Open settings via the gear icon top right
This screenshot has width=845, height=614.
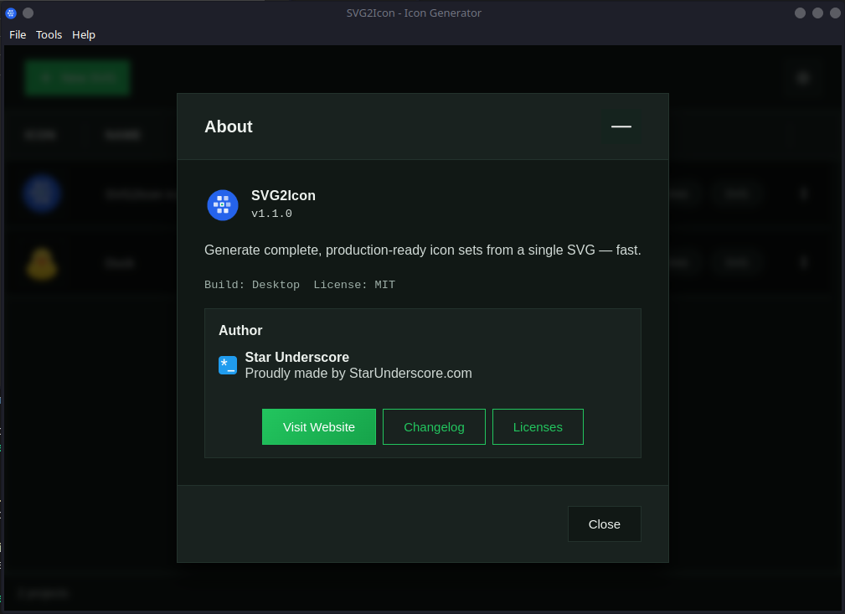802,77
